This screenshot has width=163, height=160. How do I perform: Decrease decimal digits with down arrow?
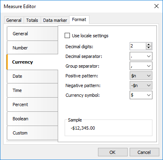[149, 48]
